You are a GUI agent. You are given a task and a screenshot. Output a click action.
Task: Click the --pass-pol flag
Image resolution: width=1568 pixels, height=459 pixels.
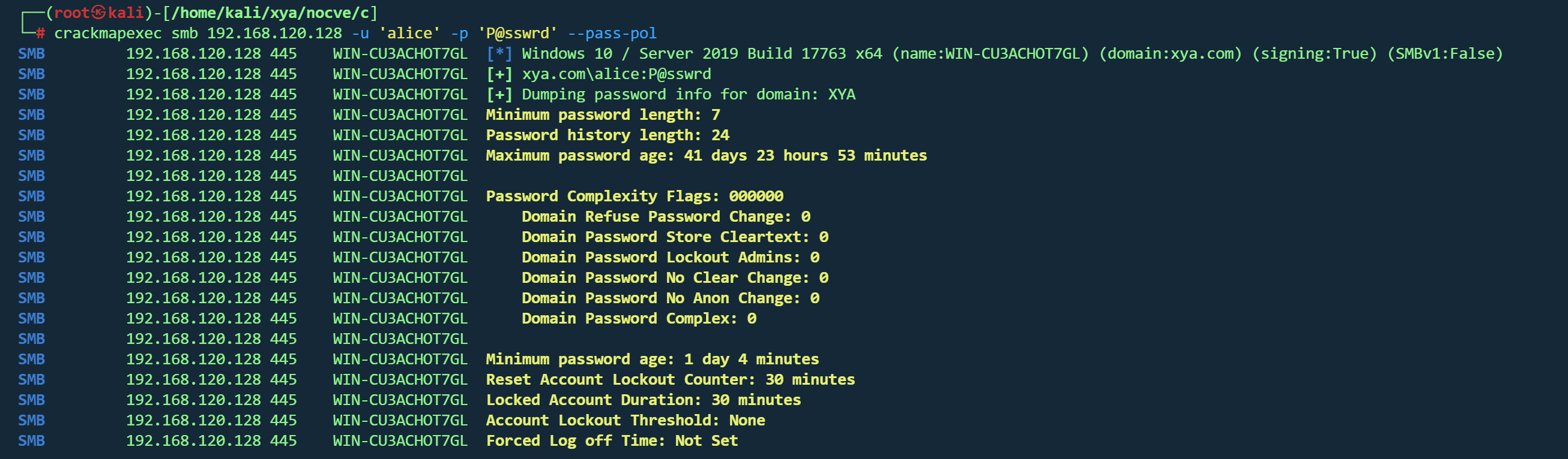[612, 34]
